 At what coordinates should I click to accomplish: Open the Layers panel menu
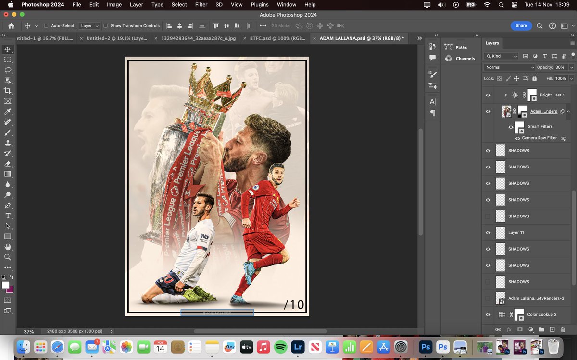click(x=572, y=43)
